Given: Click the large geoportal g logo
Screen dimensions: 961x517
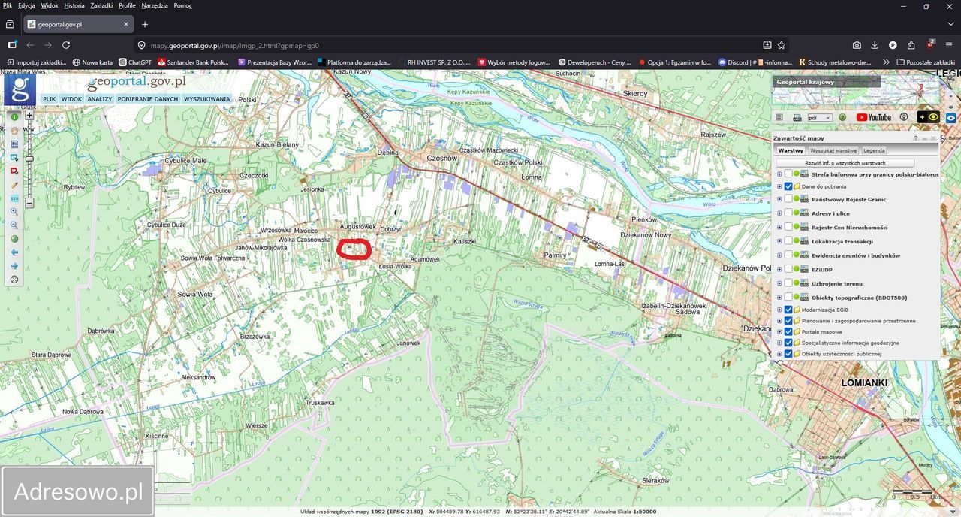Looking at the screenshot, I should (x=20, y=89).
